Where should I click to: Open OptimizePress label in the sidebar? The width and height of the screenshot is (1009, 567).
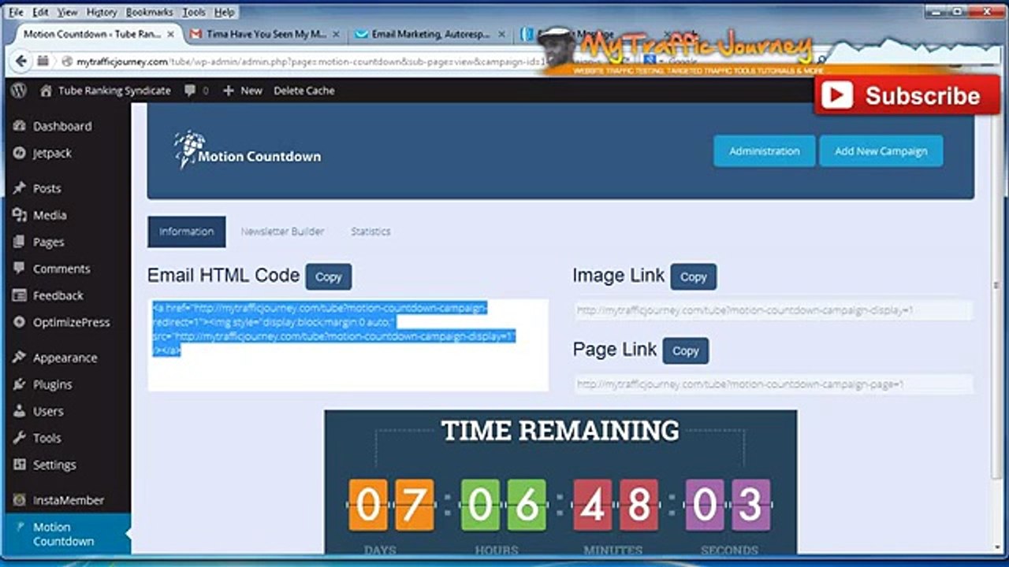click(72, 322)
